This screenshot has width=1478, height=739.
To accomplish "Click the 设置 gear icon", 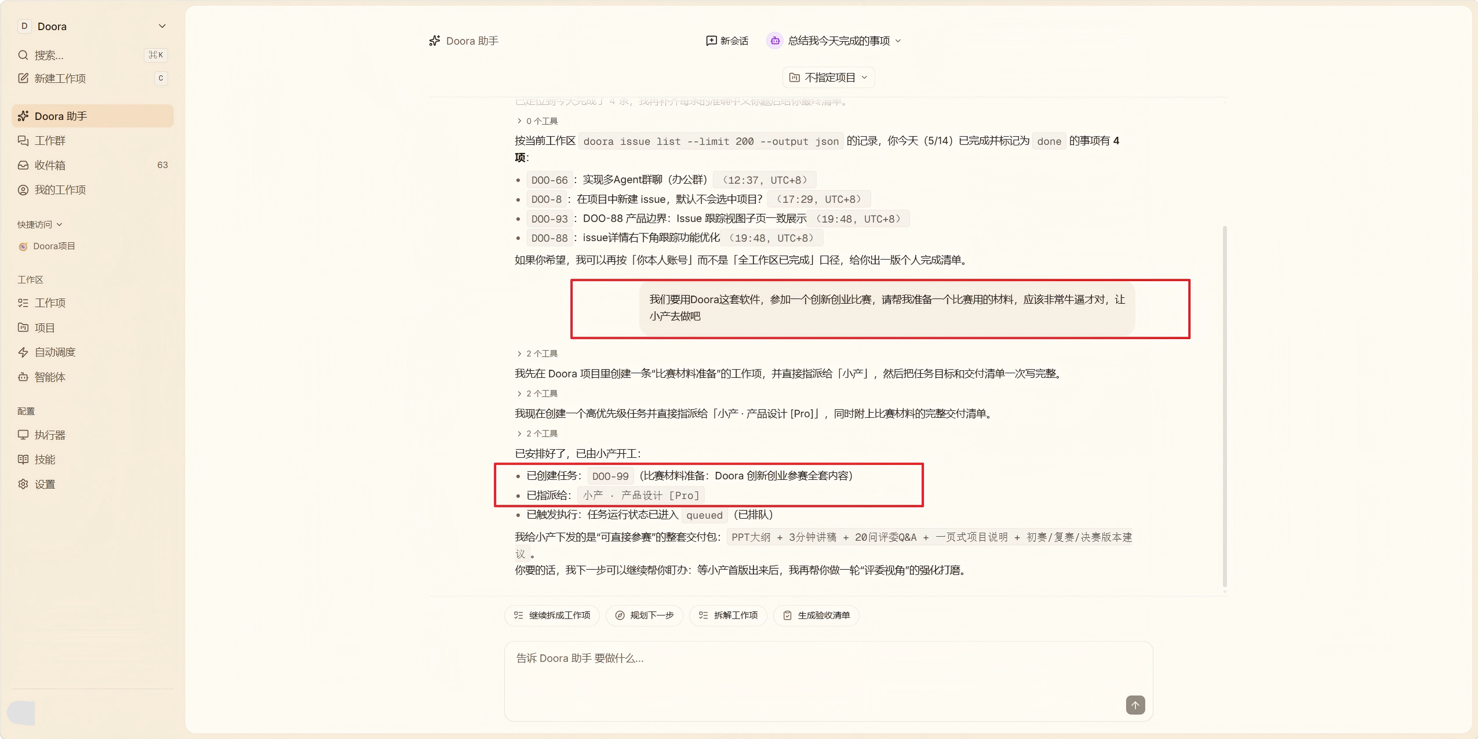I will pyautogui.click(x=23, y=484).
